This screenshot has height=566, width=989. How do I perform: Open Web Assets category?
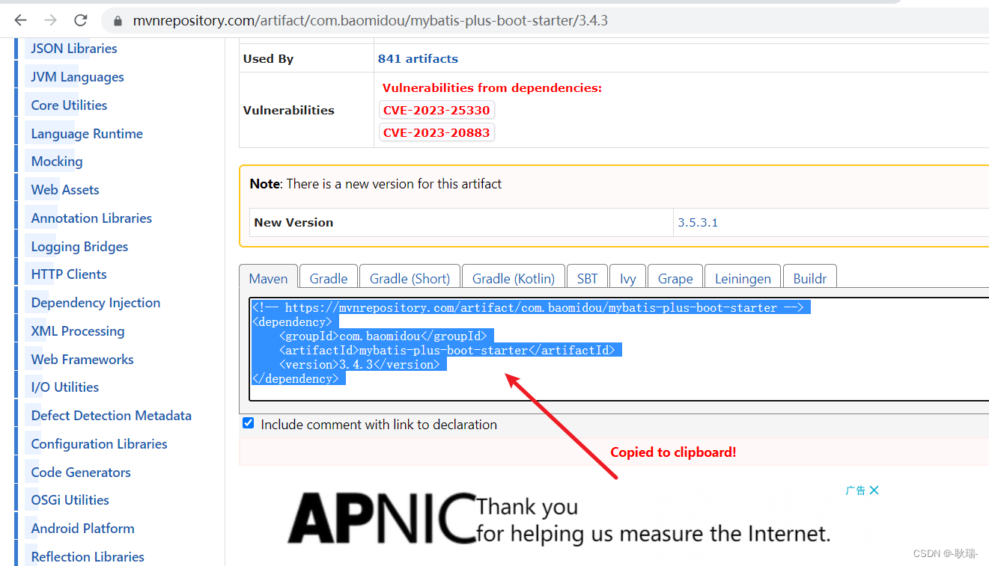point(65,190)
